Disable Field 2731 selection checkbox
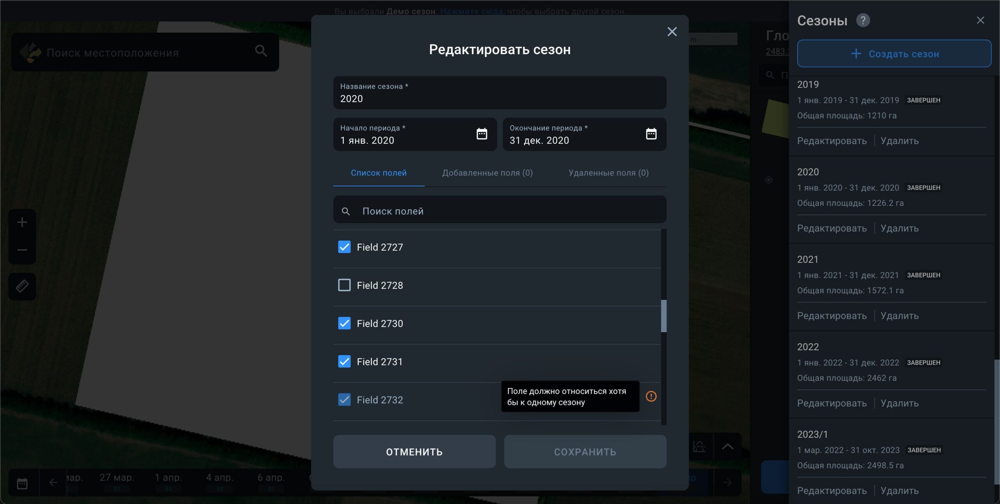The height and width of the screenshot is (504, 1000). point(344,361)
